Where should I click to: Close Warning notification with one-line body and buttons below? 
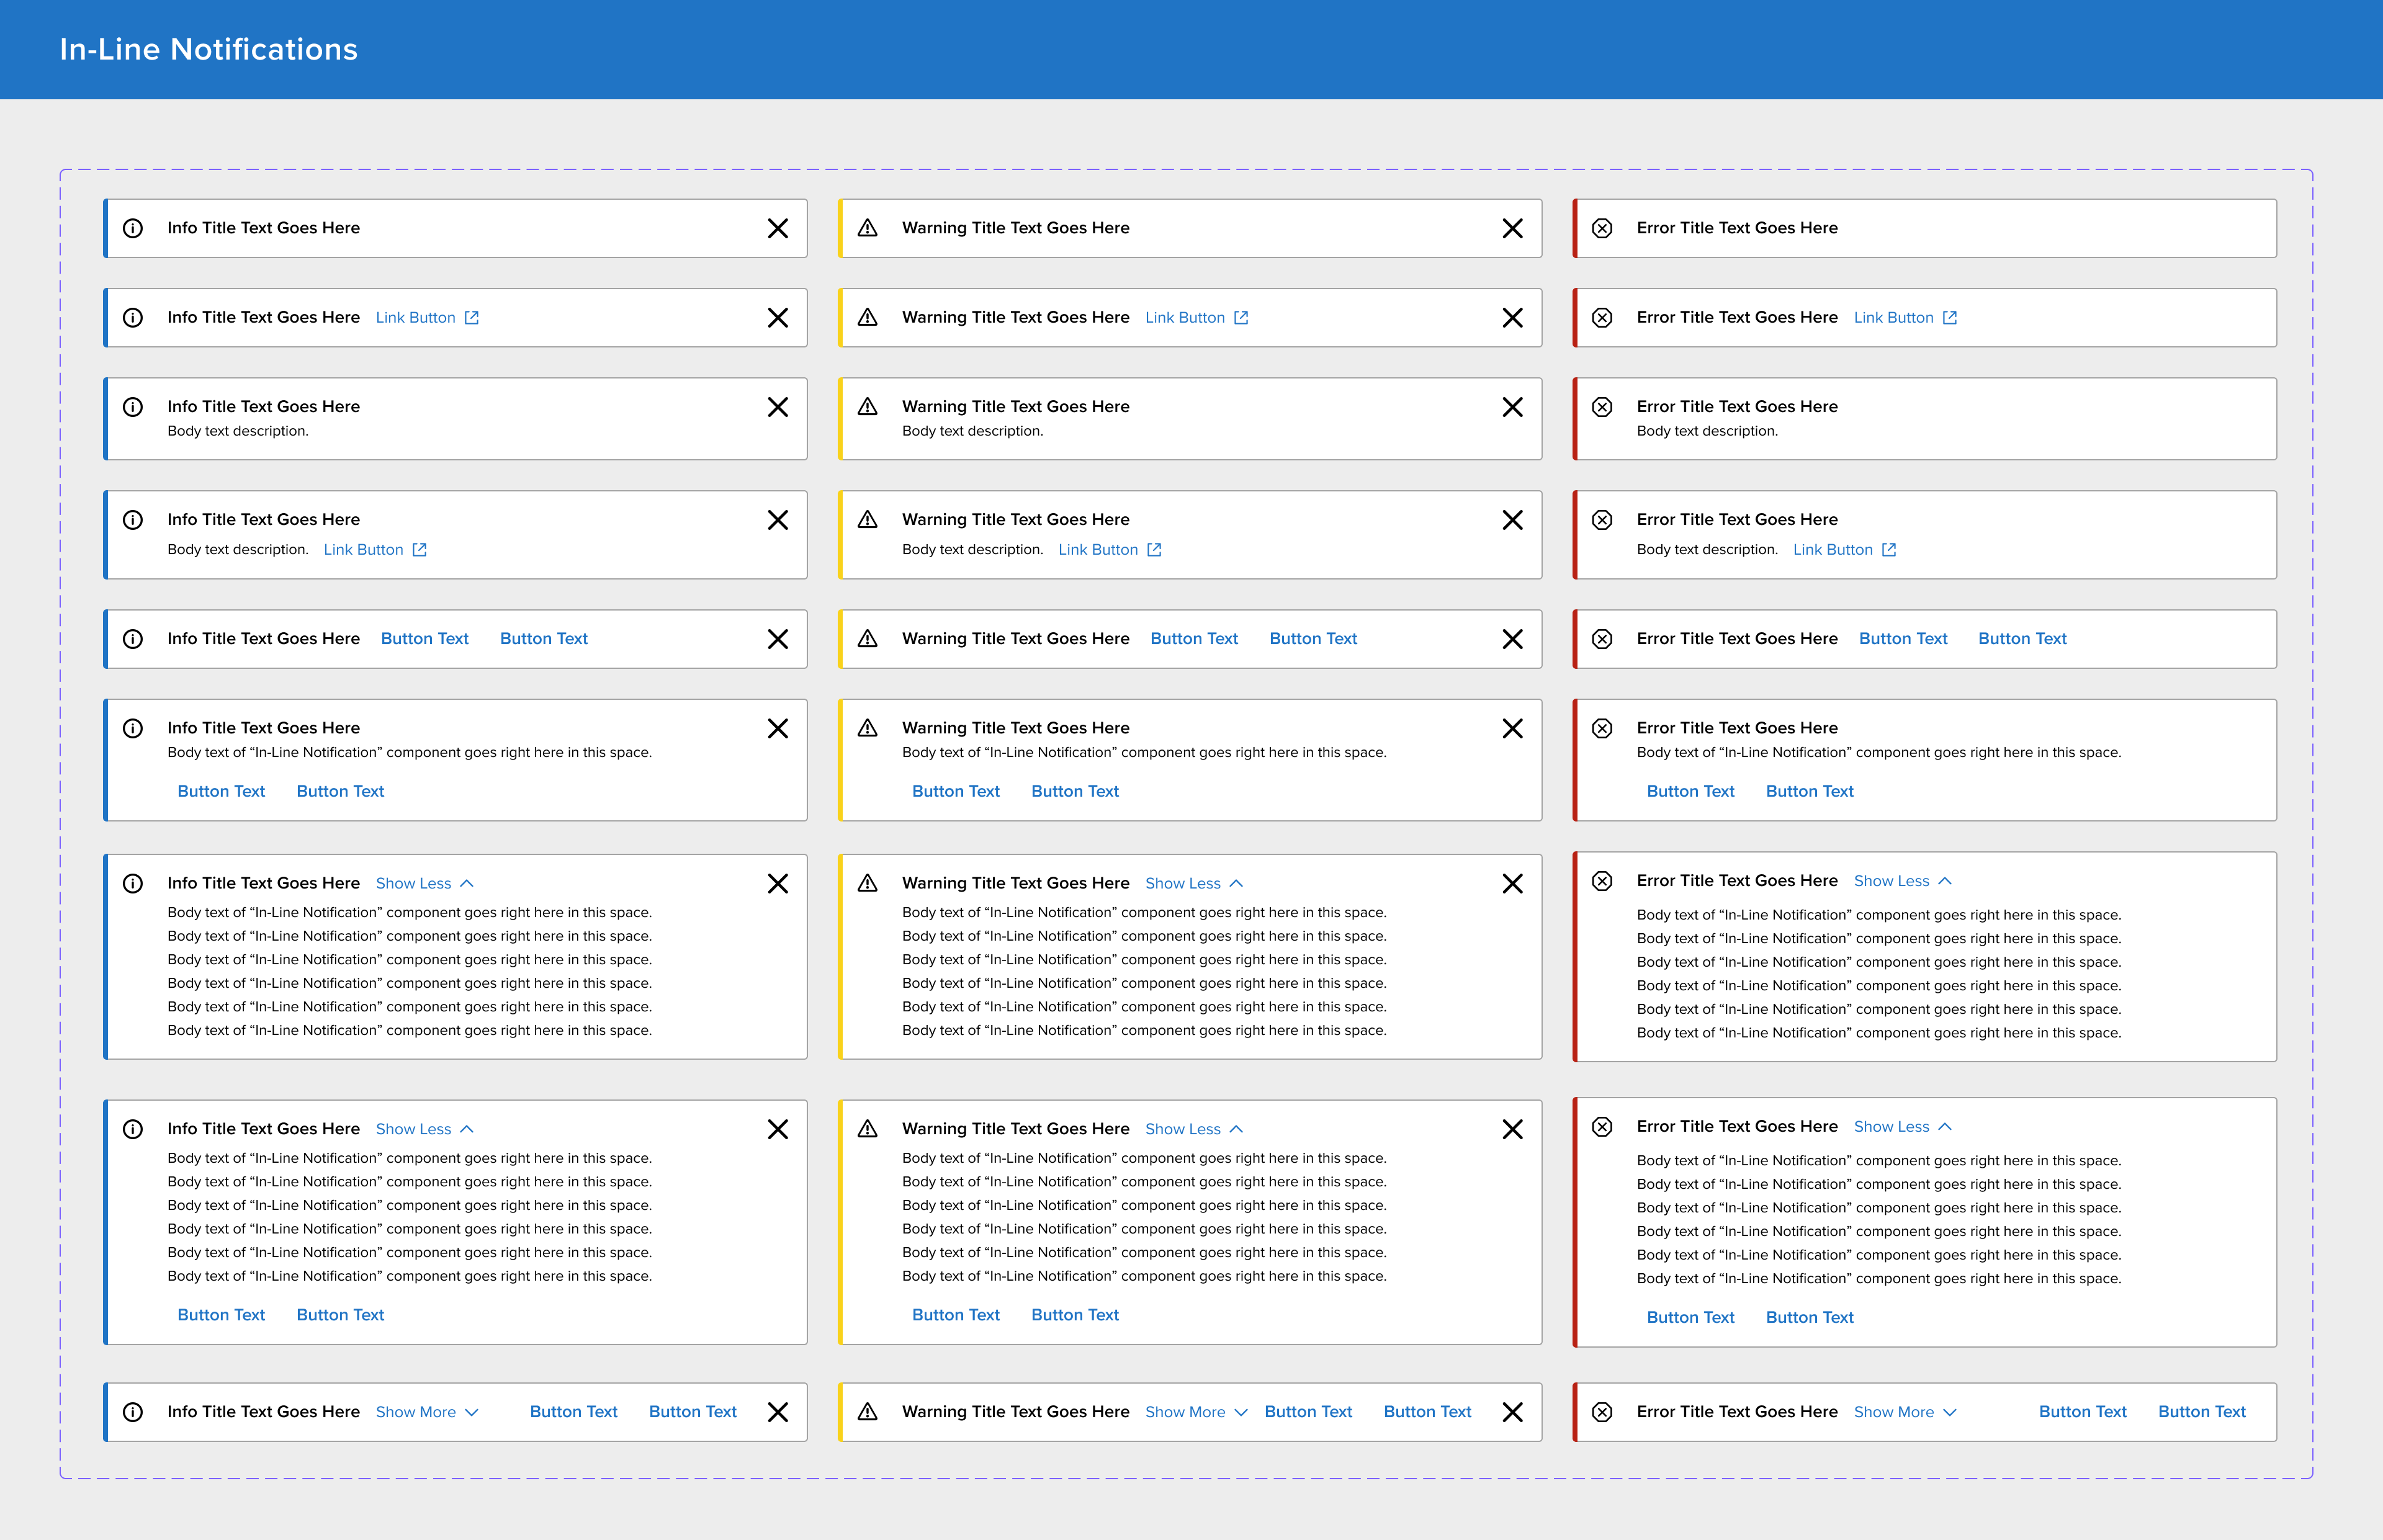pos(1512,728)
